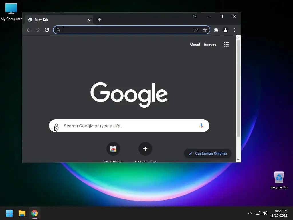Screen dimensions: 293x220
Task: Open a new tab with the plus button
Action: click(100, 20)
